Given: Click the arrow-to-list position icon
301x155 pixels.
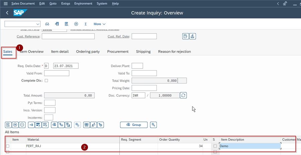Looking at the screenshot, I should tap(31, 125).
